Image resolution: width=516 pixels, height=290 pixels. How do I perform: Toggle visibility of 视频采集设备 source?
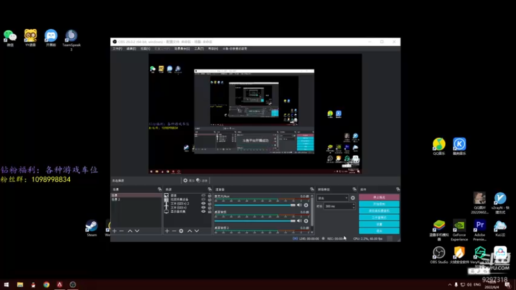pos(203,199)
